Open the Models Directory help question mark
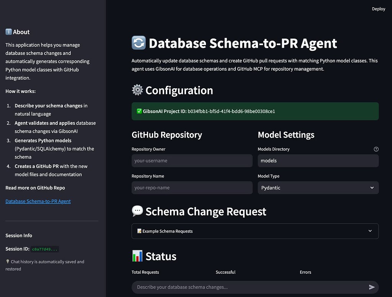This screenshot has width=392, height=297. [376, 149]
